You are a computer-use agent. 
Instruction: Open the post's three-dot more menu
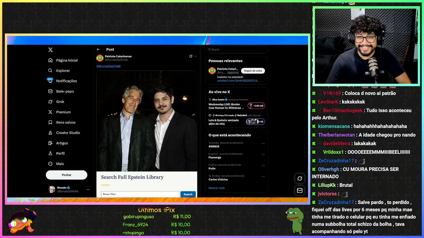point(195,56)
